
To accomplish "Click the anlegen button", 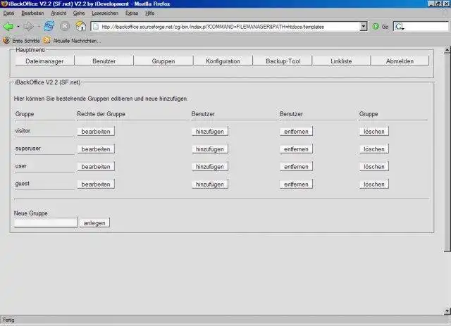I will coord(94,222).
